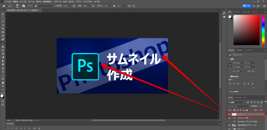Image resolution: width=267 pixels, height=130 pixels.
Task: Select the Brush tool in toolbar
Action: (3, 43)
